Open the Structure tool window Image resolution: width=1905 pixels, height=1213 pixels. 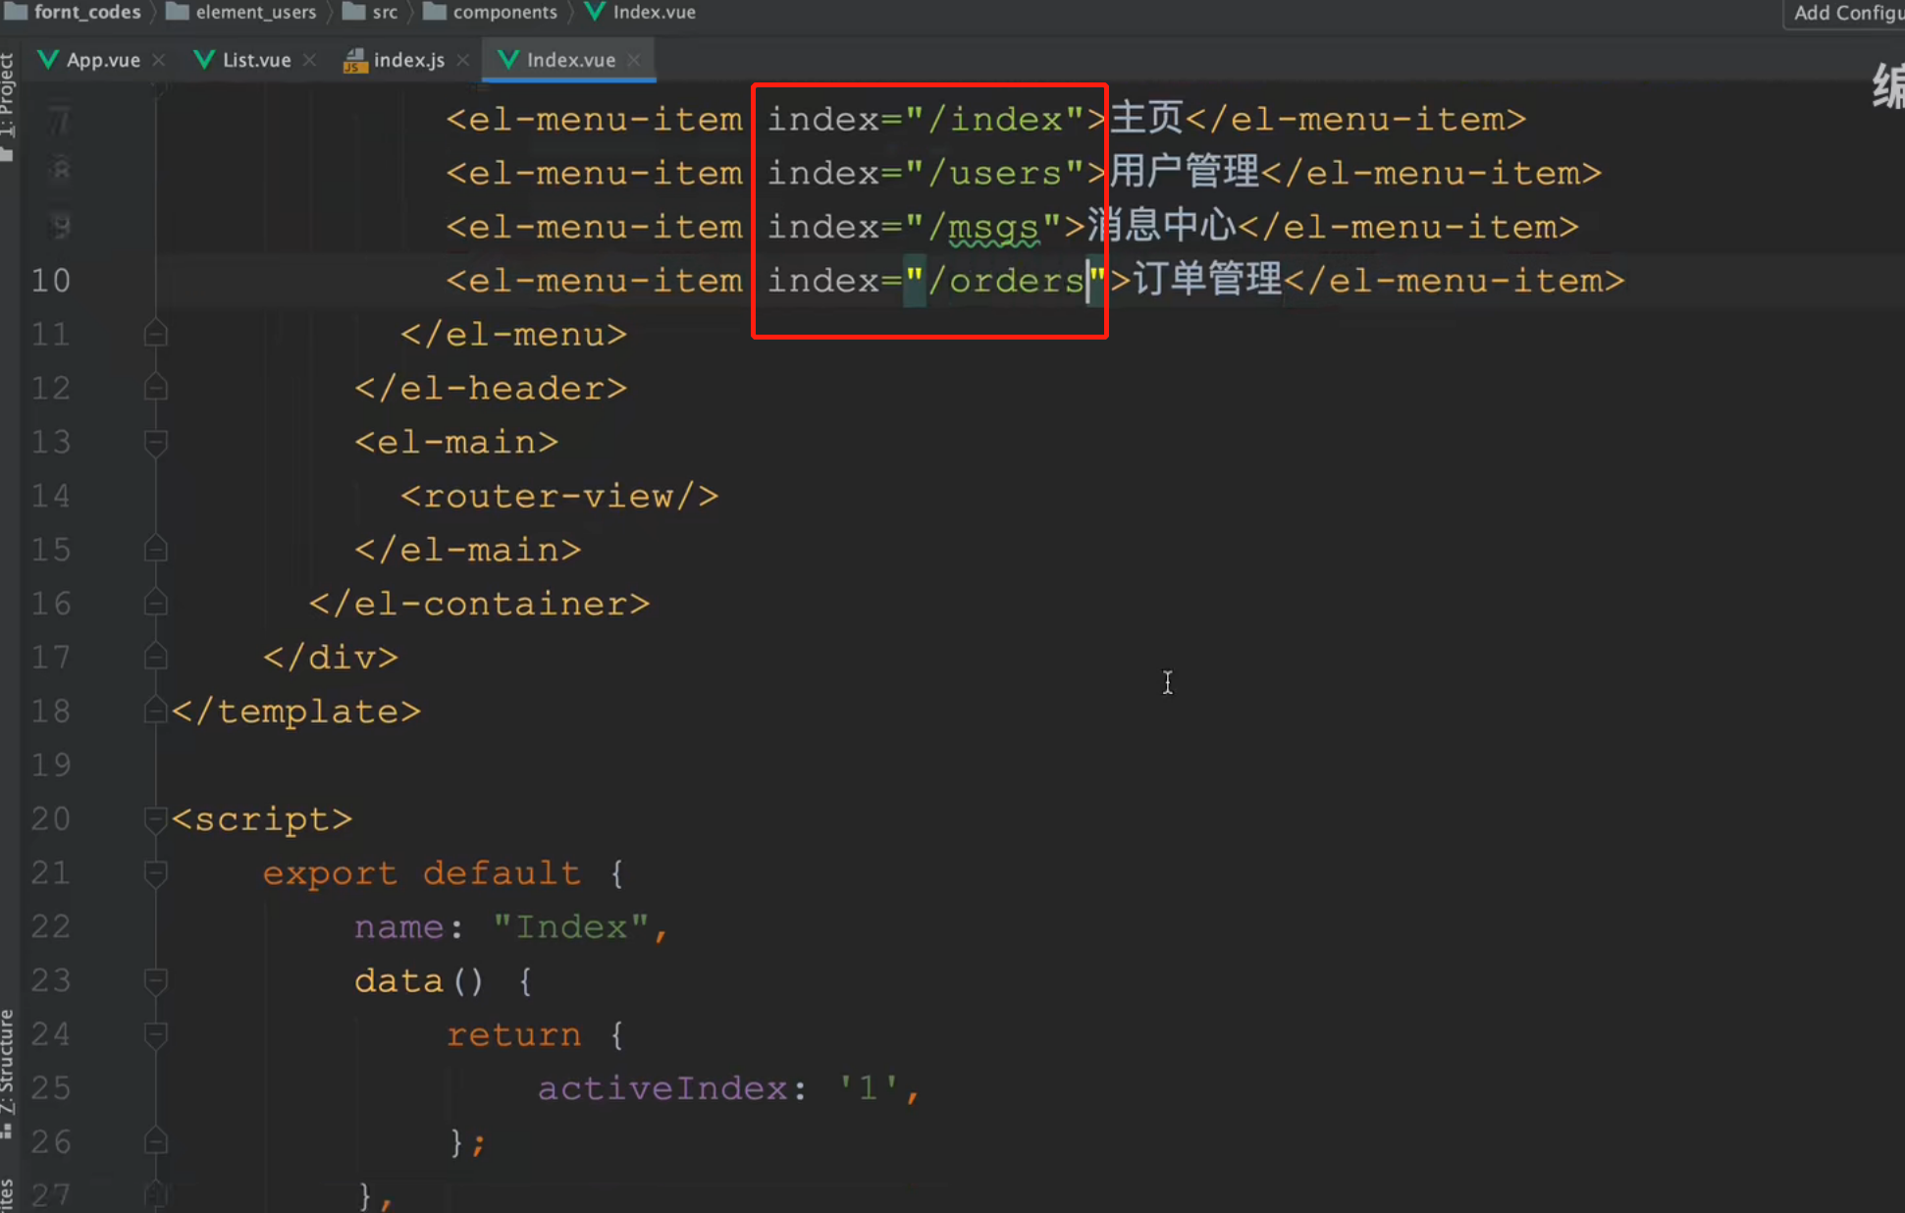pyautogui.click(x=8, y=1074)
